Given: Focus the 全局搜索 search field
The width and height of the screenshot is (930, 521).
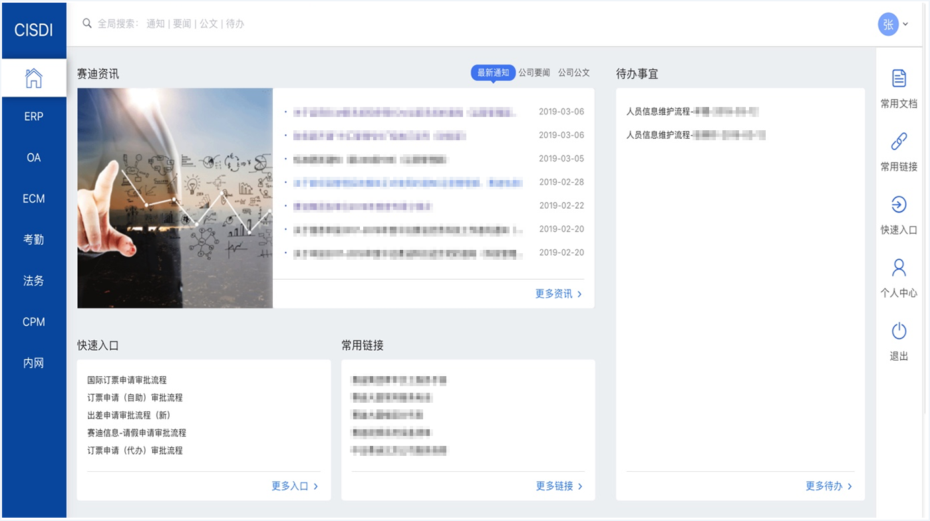Looking at the screenshot, I should tap(171, 24).
